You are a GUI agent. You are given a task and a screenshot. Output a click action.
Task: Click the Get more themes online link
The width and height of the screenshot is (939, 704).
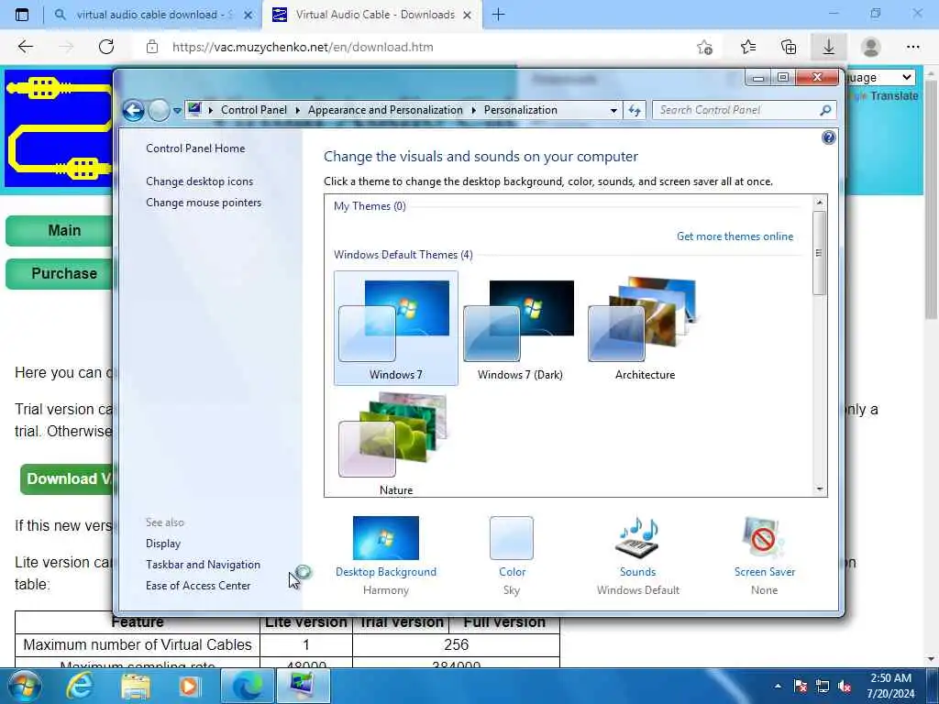pos(735,236)
